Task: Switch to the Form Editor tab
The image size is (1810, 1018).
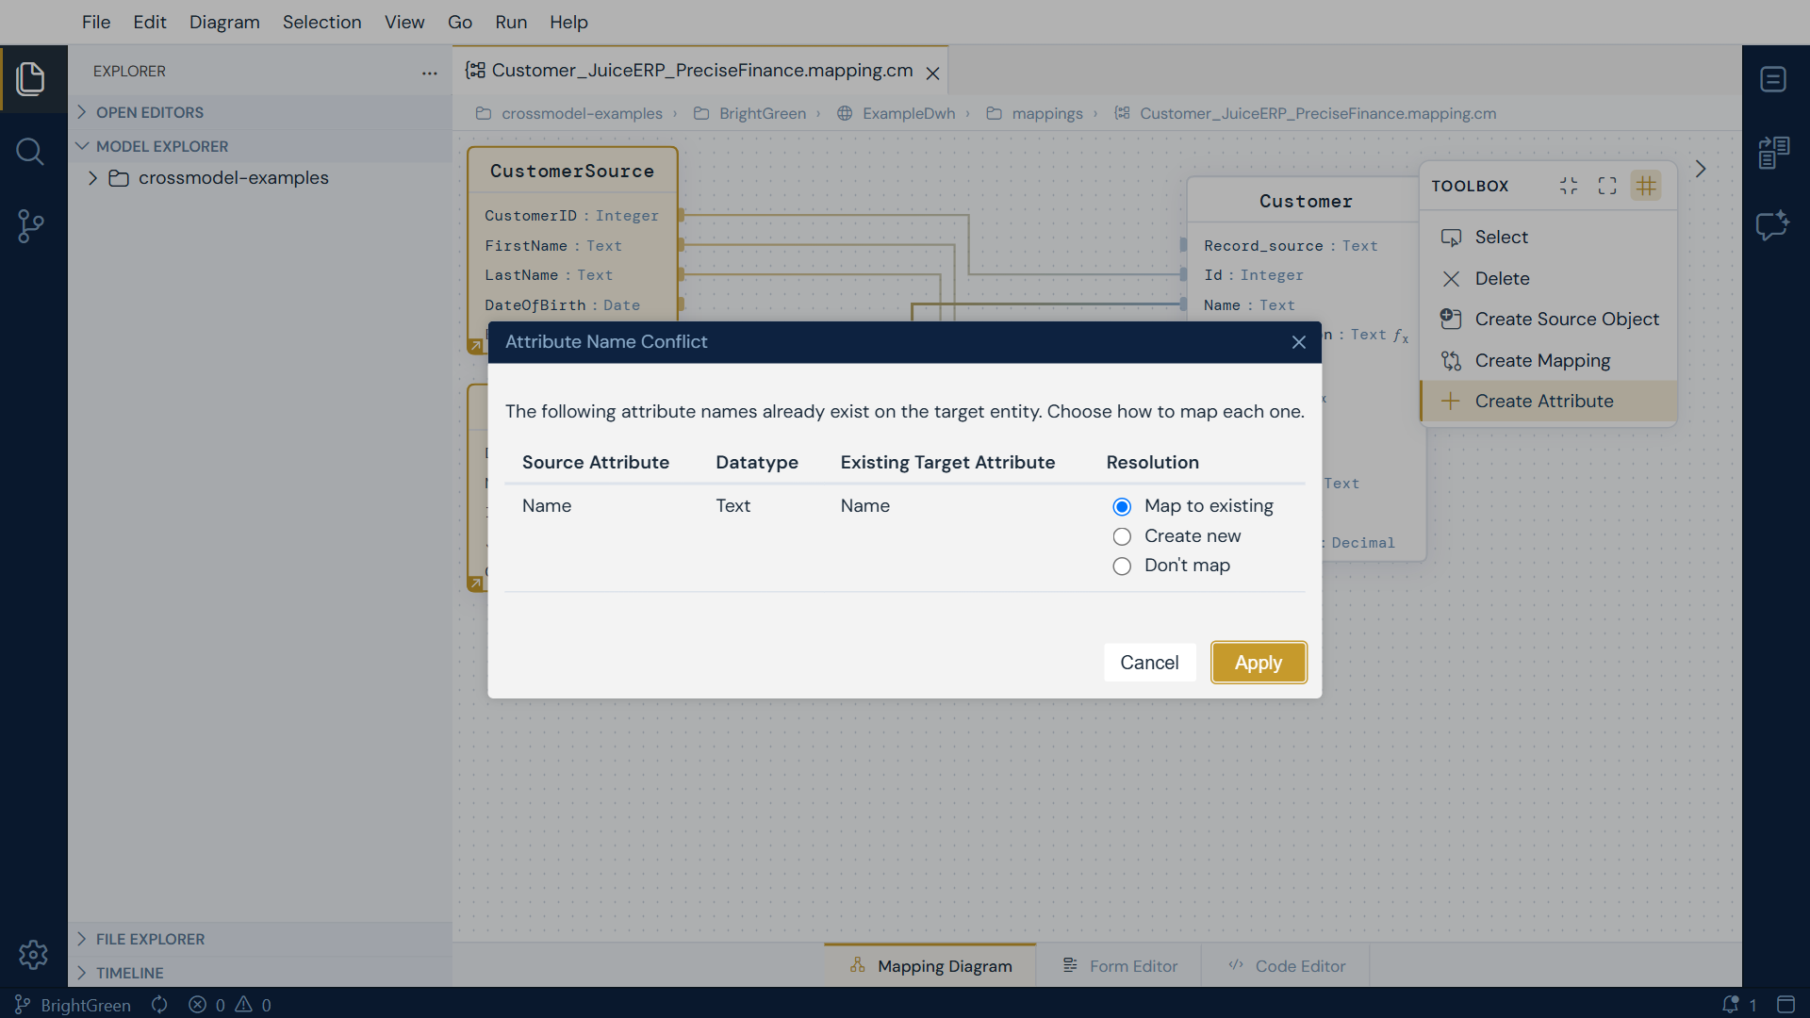Action: point(1119,966)
